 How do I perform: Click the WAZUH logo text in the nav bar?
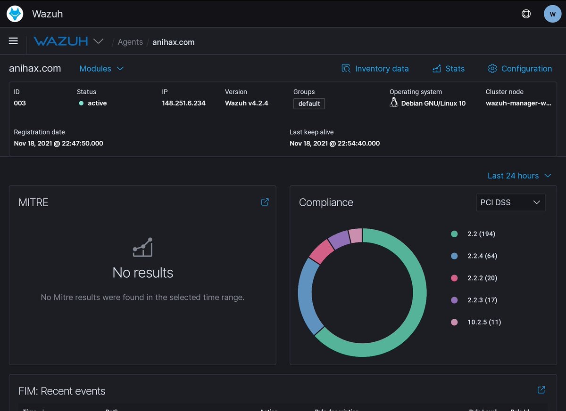61,41
